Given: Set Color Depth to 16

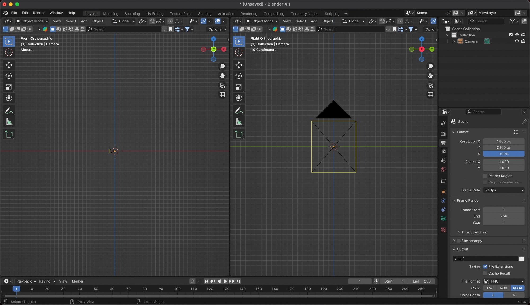Looking at the screenshot, I should click(x=514, y=295).
